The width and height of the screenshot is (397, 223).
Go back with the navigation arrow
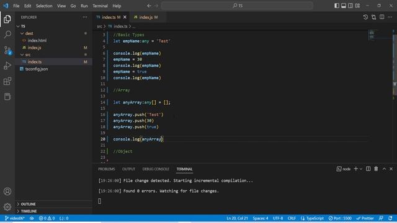[149, 6]
